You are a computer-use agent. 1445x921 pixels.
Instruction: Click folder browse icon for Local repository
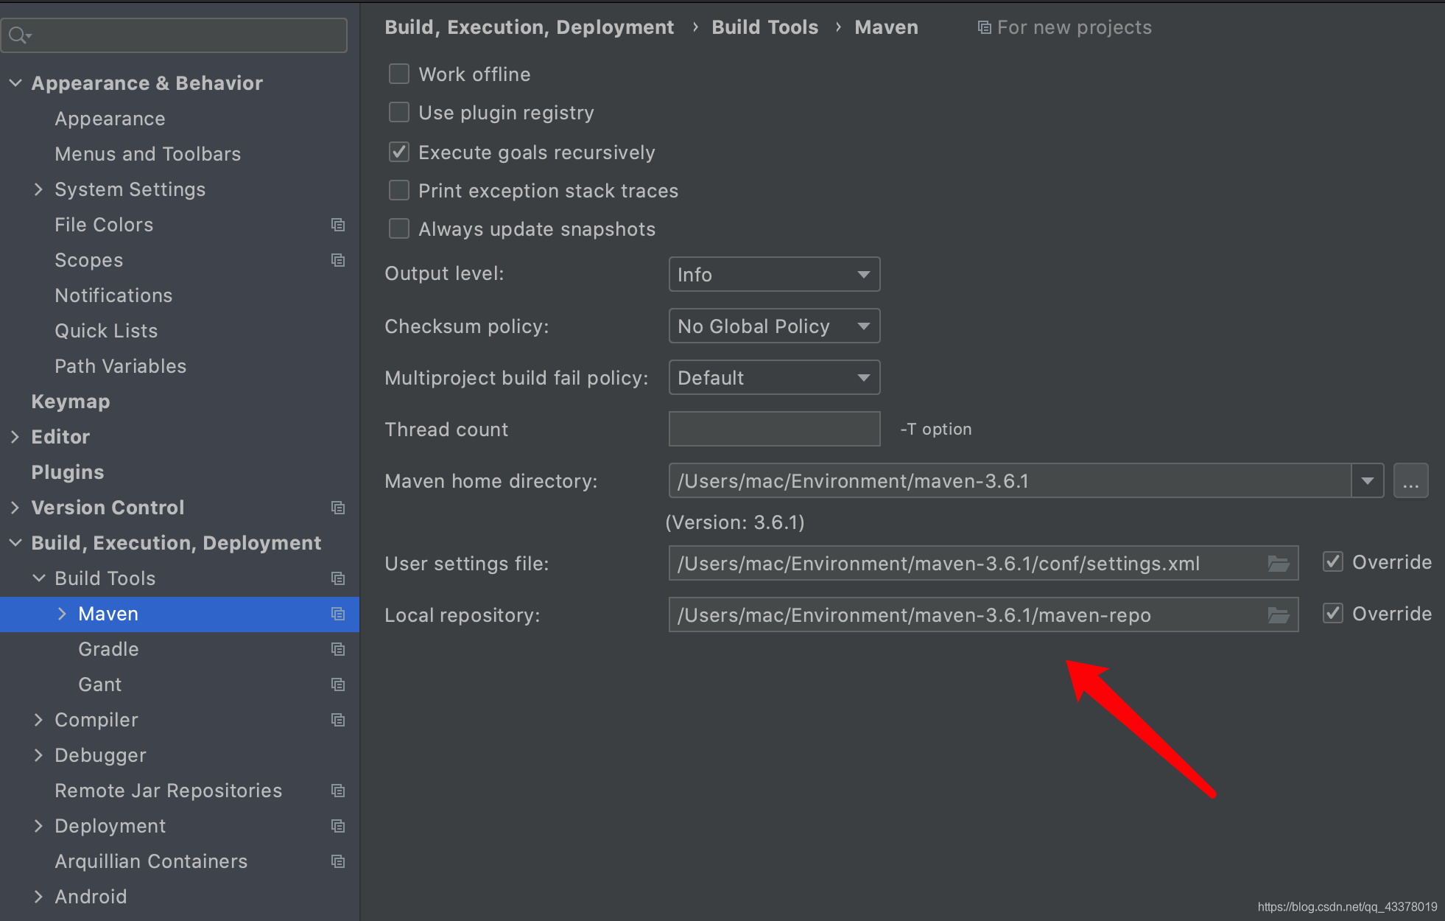(x=1279, y=615)
